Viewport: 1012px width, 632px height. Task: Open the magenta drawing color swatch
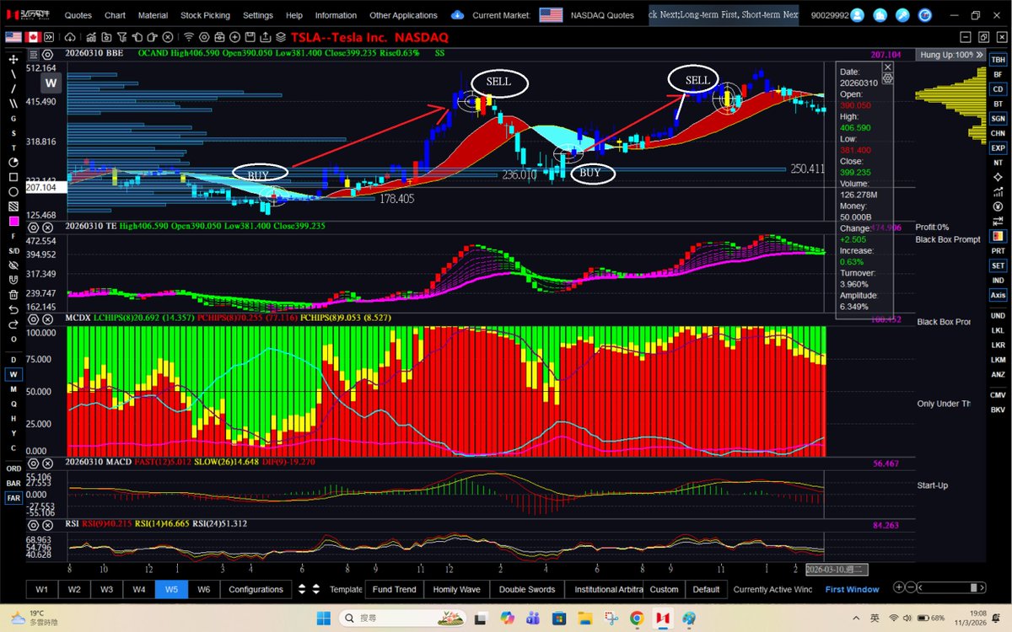pyautogui.click(x=13, y=221)
